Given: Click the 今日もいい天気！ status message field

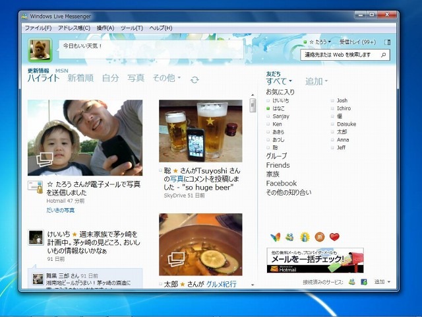Looking at the screenshot, I should tap(152, 50).
